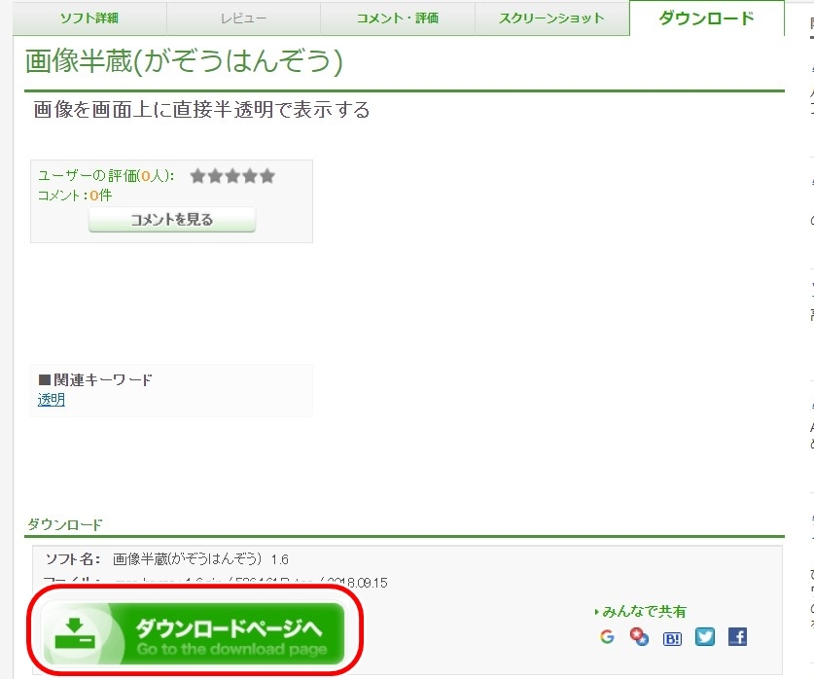Switch to the レビュー tab
Viewport: 814px width, 679px height.
point(243,18)
